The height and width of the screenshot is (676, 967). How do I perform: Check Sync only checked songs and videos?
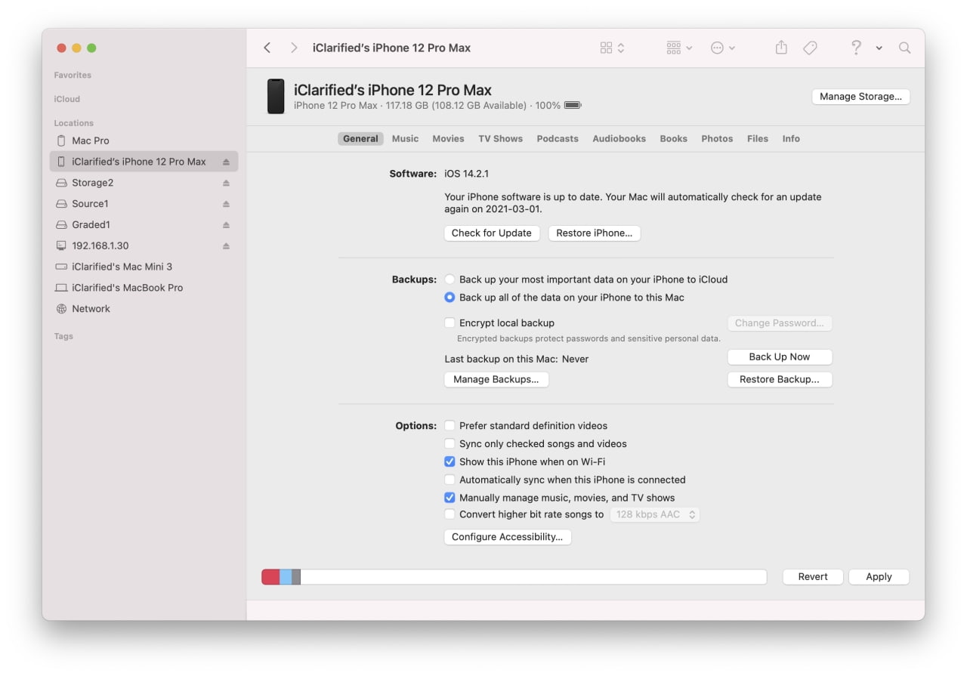click(450, 444)
